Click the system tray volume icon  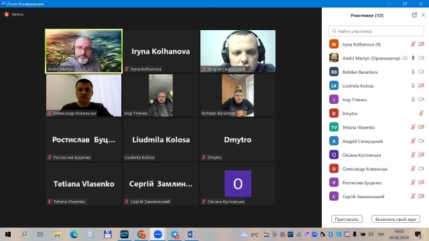tap(371, 234)
